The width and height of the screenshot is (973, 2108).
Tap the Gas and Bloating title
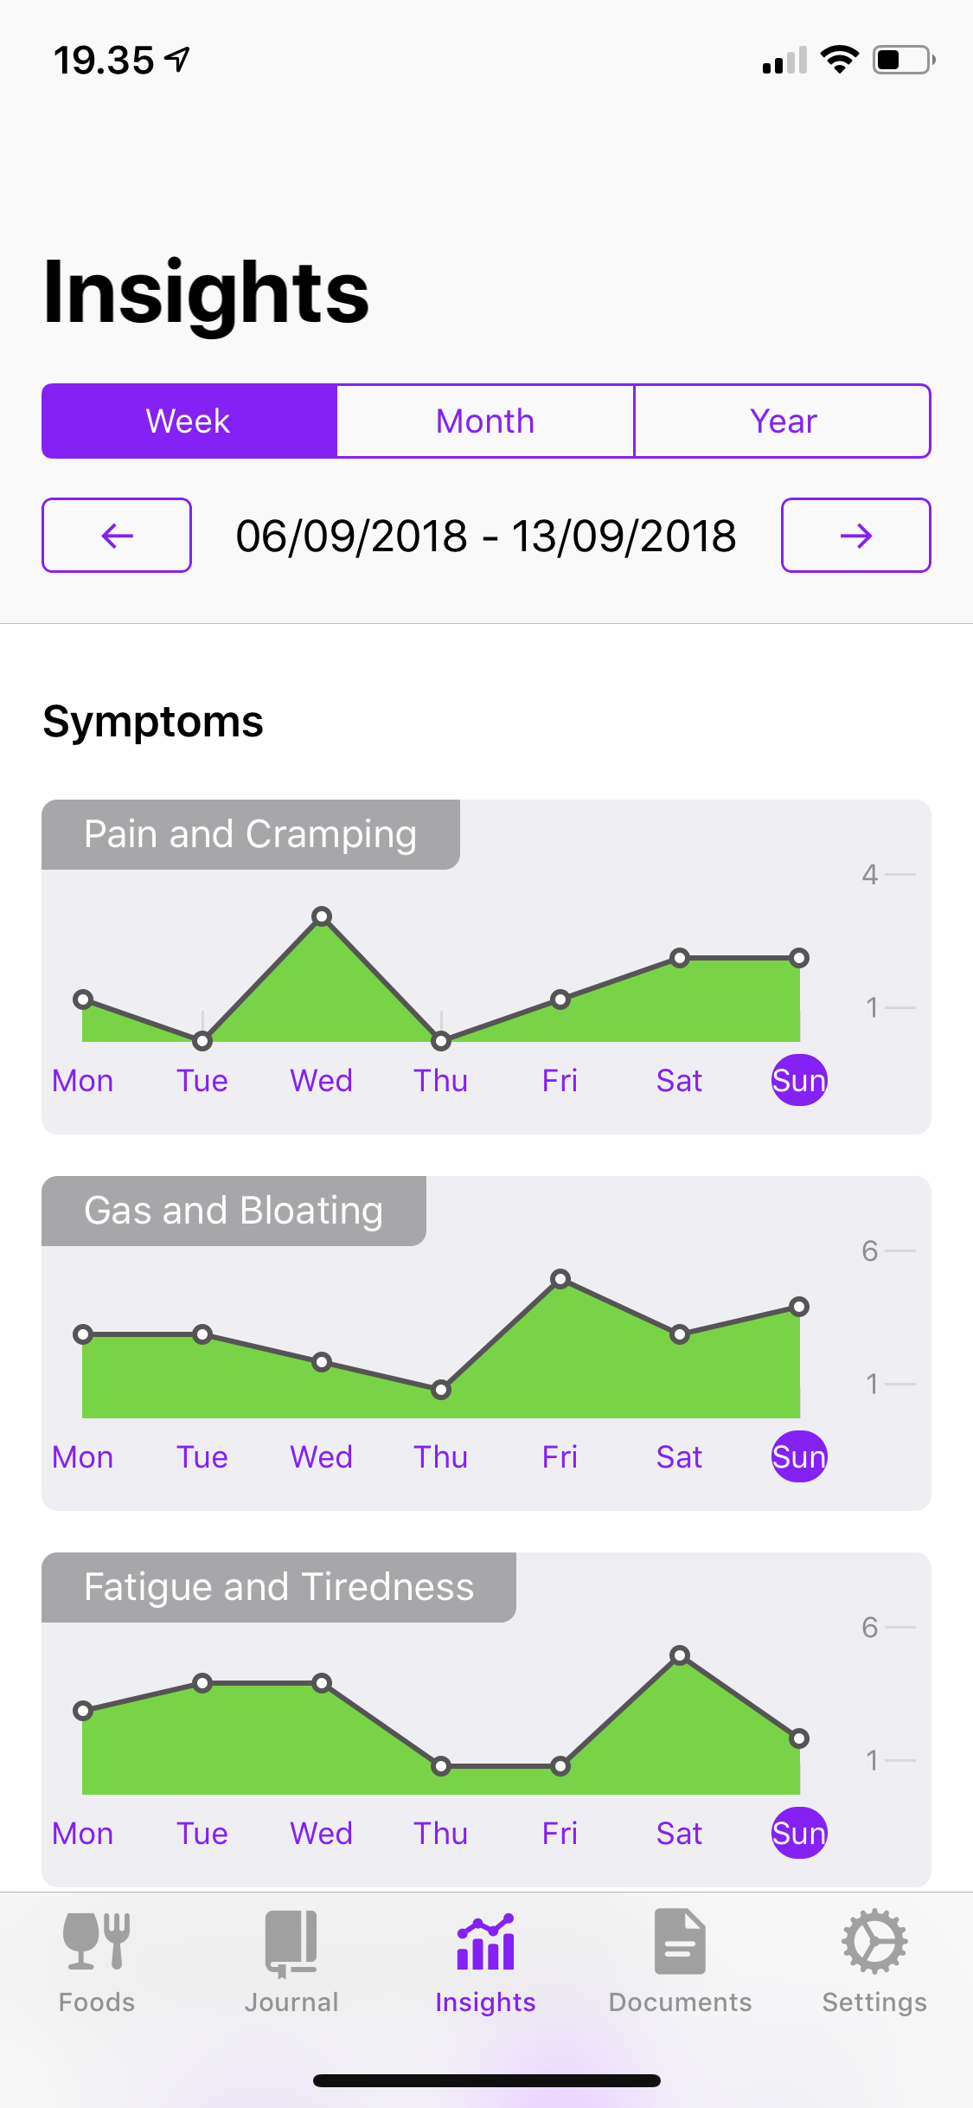(x=234, y=1211)
